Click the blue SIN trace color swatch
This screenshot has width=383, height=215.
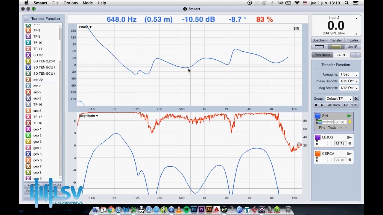tap(318, 116)
